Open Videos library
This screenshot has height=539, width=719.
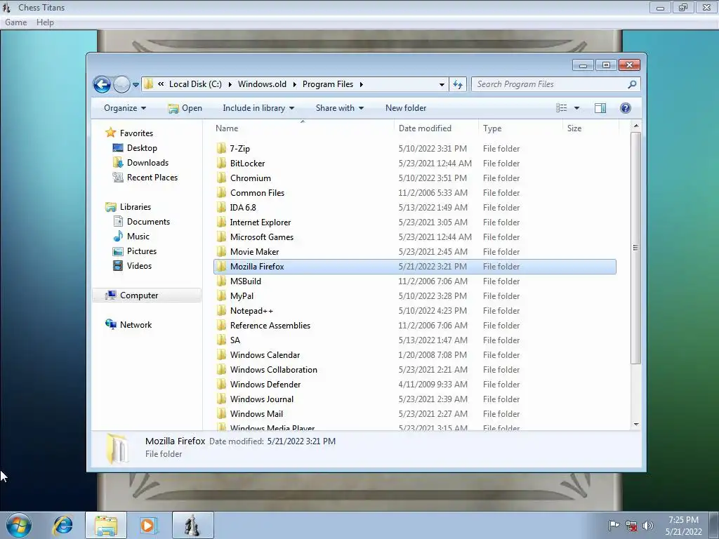pos(139,266)
